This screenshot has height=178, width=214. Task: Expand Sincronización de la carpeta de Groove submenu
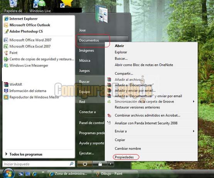(194, 101)
